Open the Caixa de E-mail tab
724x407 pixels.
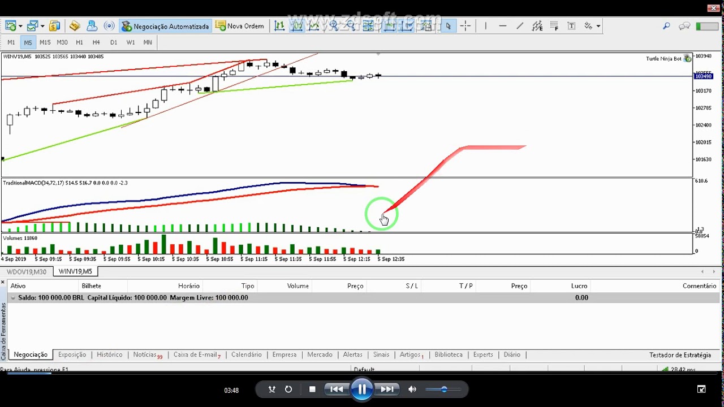click(x=197, y=354)
